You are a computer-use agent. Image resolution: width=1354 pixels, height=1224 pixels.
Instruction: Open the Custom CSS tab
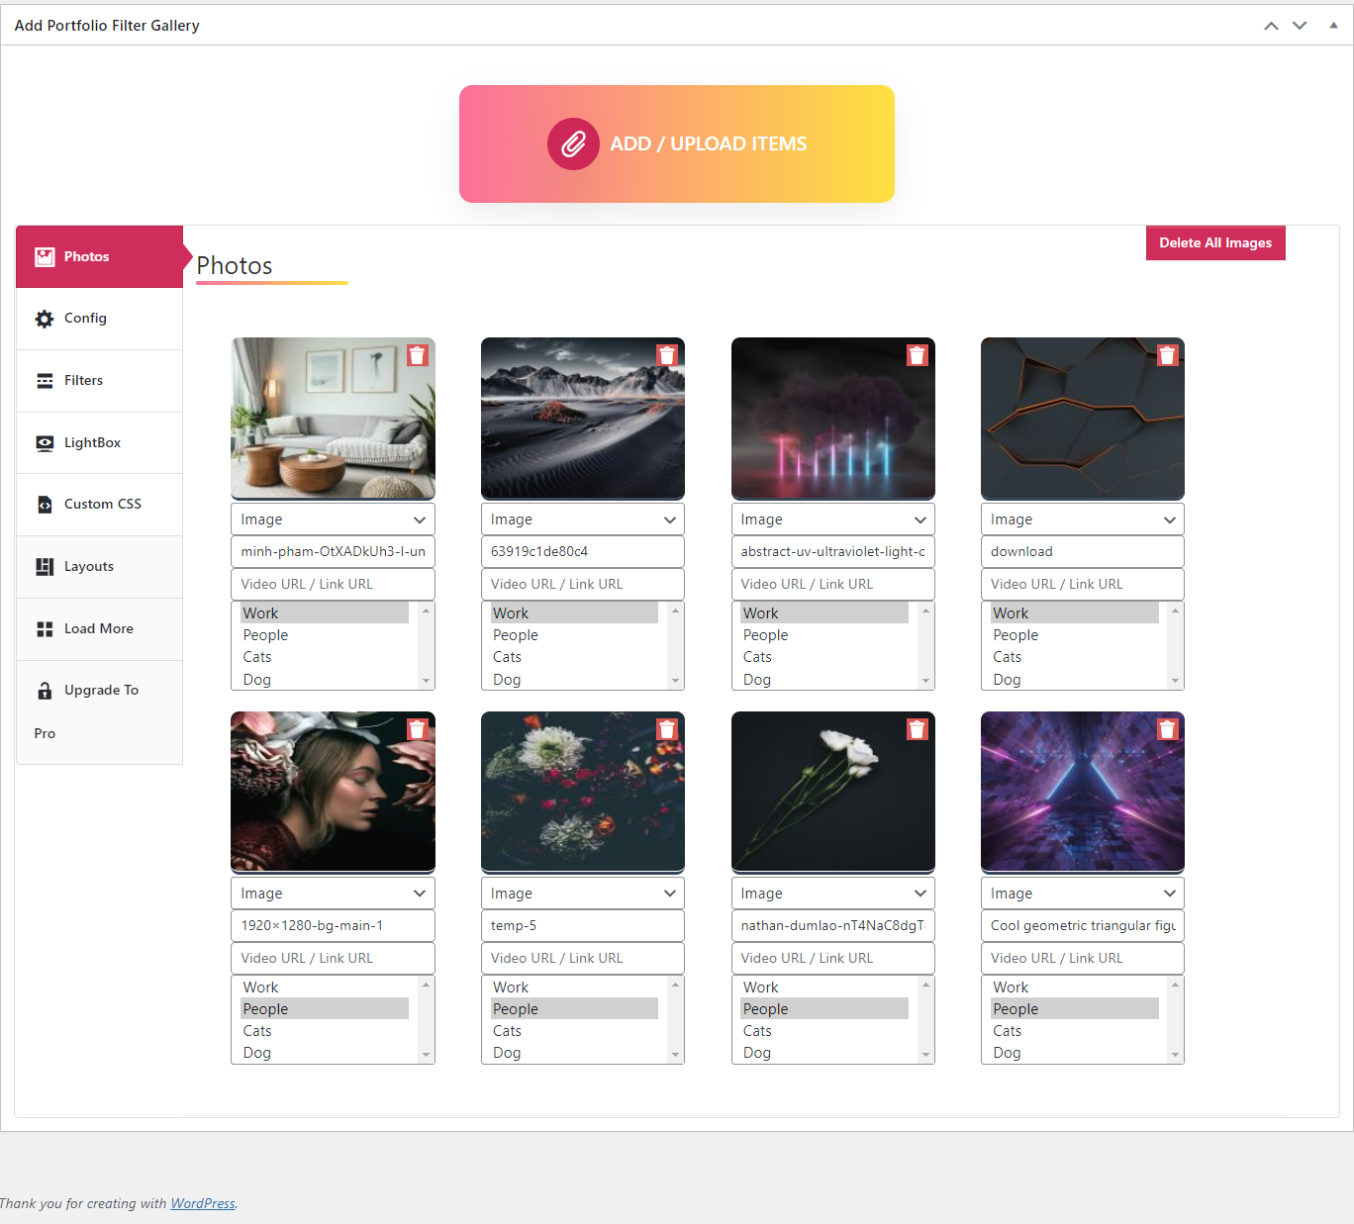click(x=99, y=505)
